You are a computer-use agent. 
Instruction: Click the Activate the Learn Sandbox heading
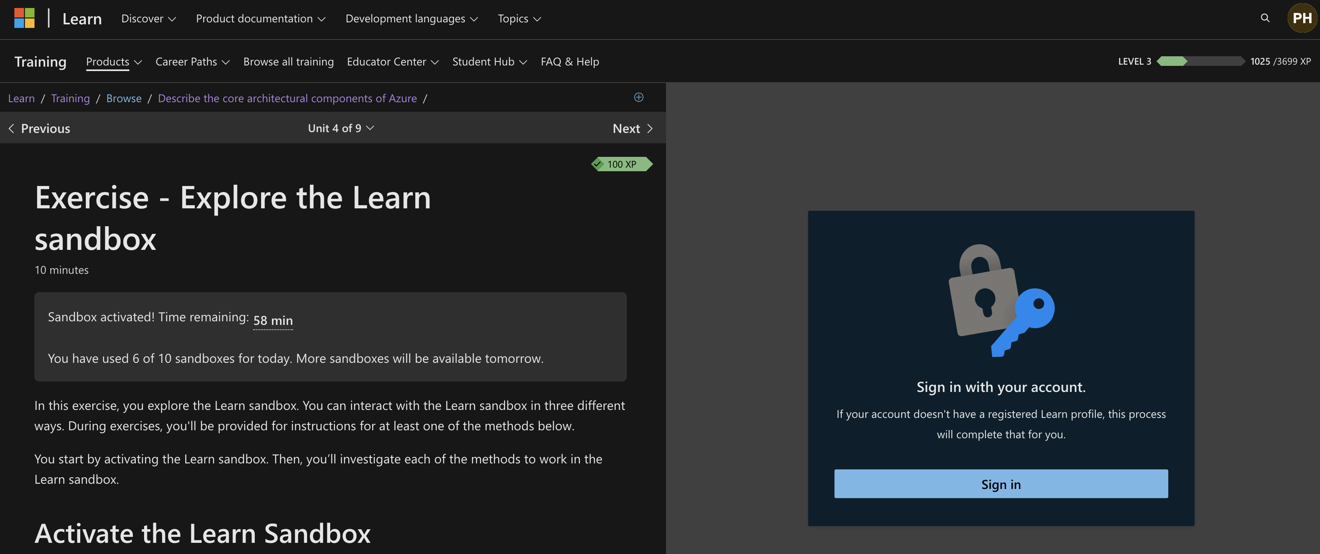(202, 533)
